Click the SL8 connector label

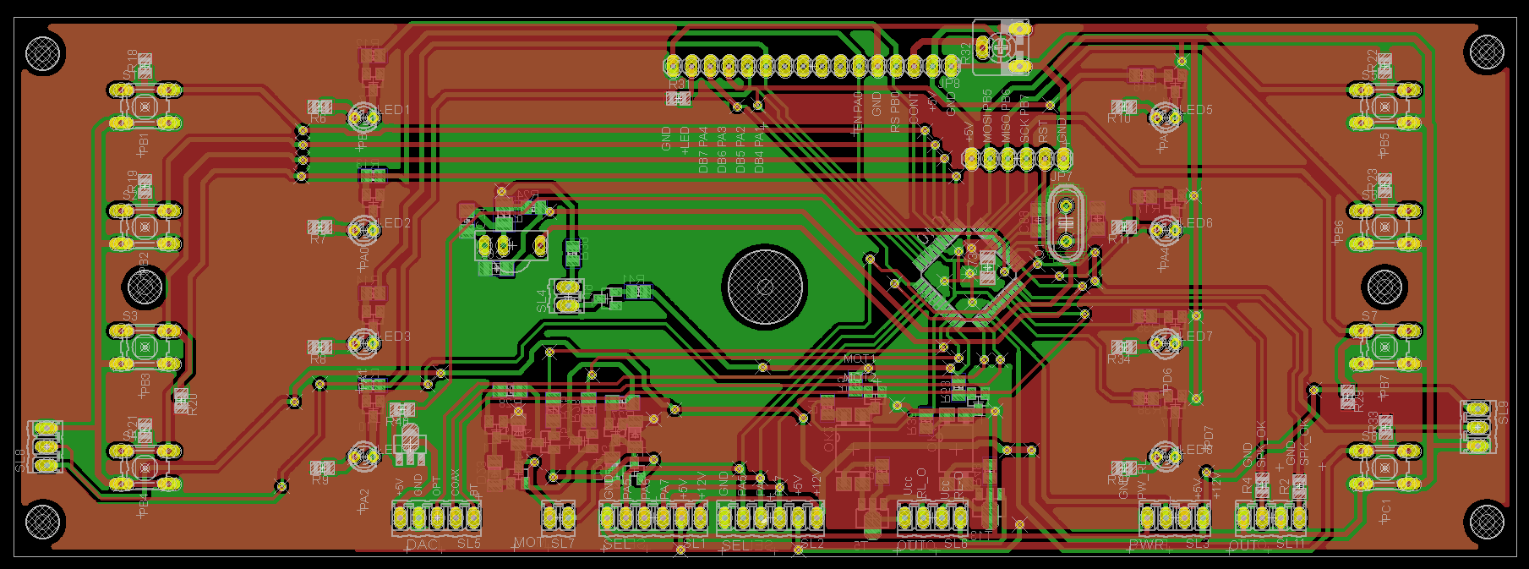coord(20,462)
